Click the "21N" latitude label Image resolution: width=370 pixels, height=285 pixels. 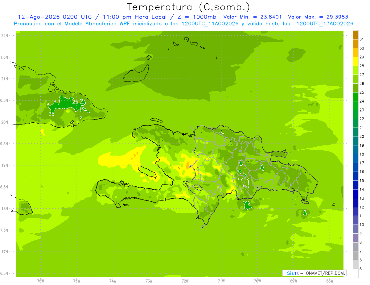click(5, 79)
